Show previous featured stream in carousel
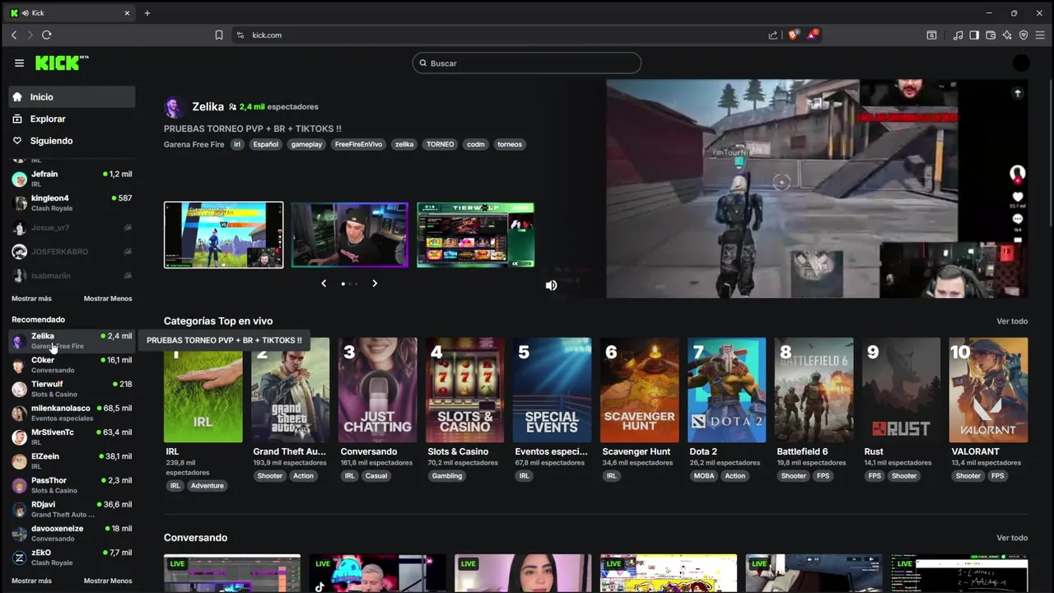Viewport: 1054px width, 593px height. [324, 283]
